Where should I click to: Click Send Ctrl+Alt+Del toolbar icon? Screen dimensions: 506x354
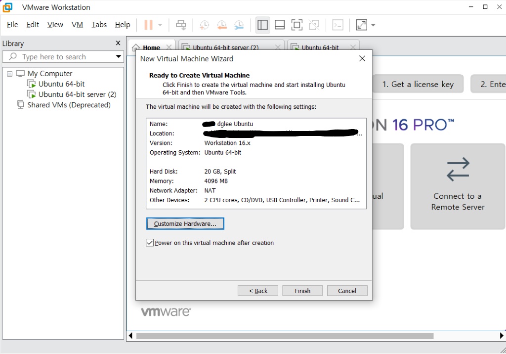point(181,25)
